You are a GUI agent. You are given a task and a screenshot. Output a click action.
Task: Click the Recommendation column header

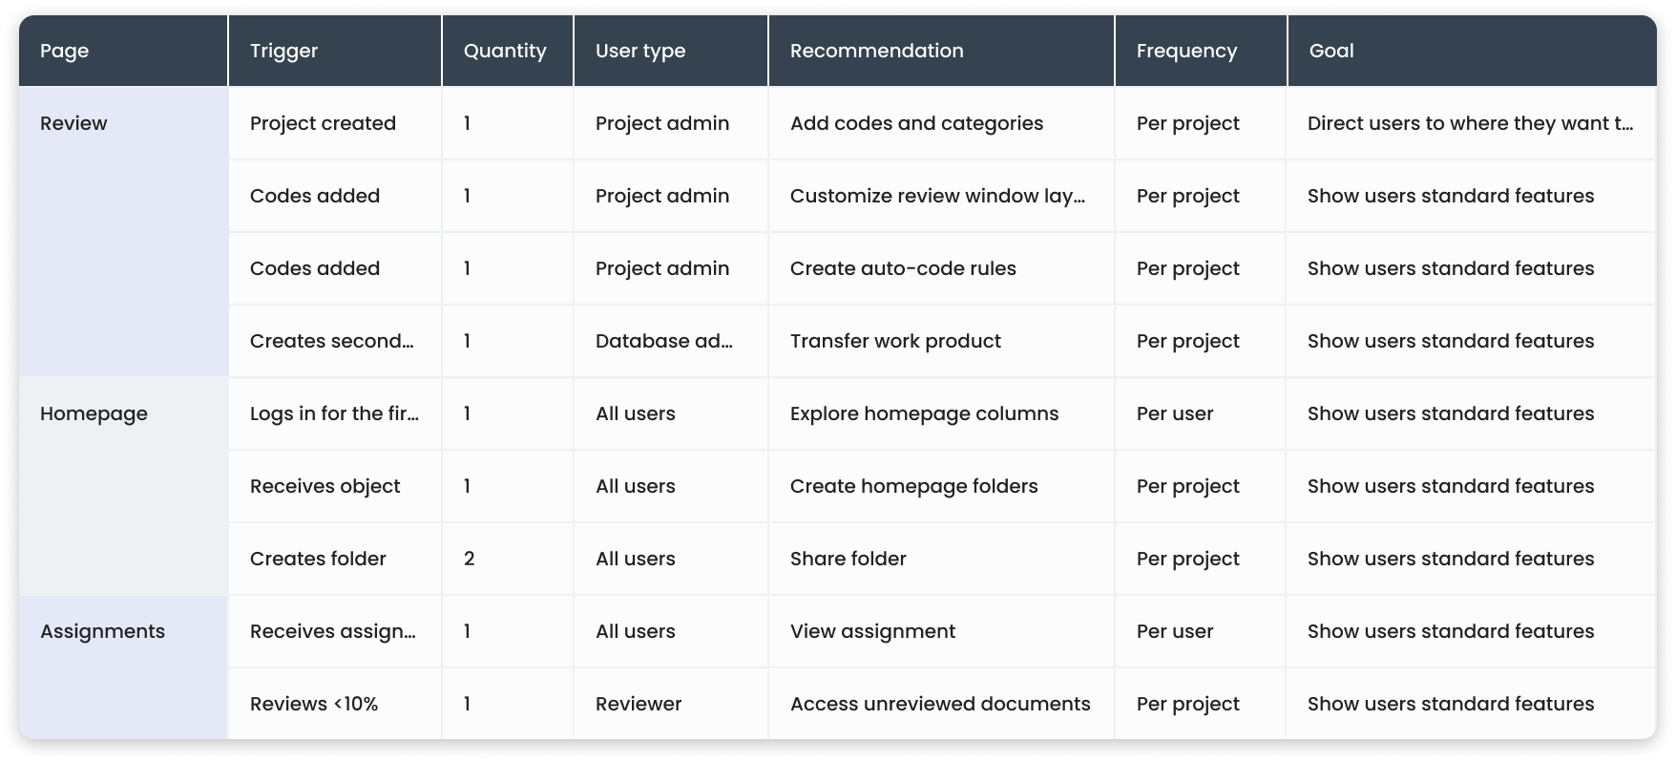(x=941, y=51)
